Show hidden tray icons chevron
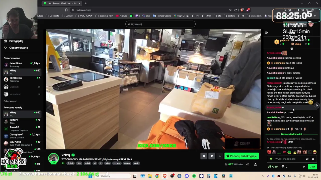The image size is (321, 180). pos(263,176)
